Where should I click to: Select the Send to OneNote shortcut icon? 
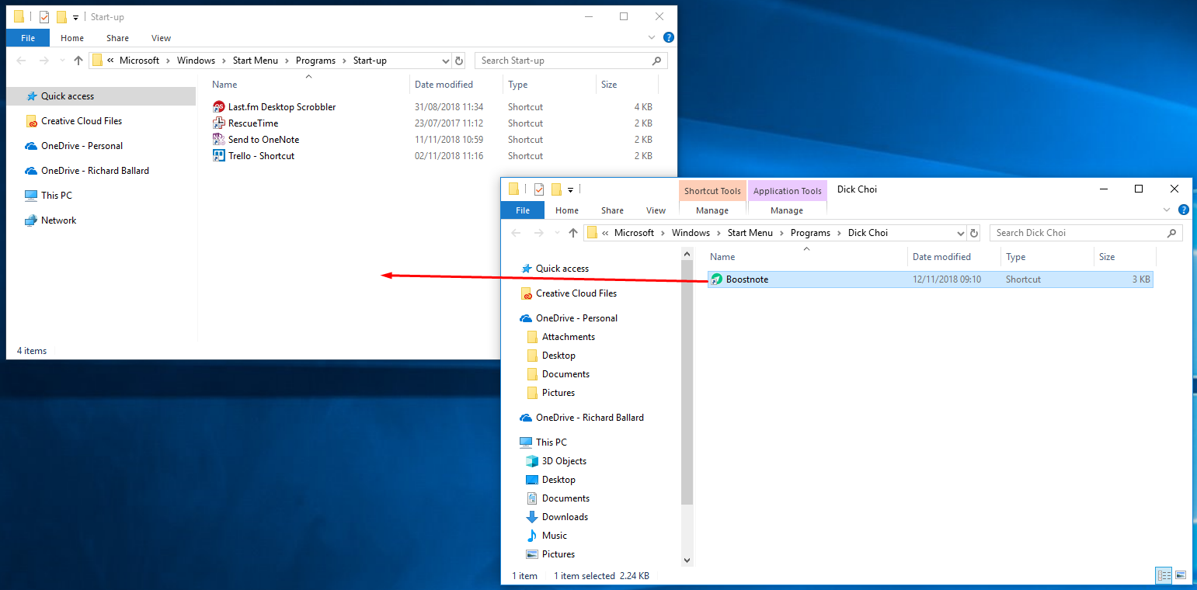(x=219, y=140)
